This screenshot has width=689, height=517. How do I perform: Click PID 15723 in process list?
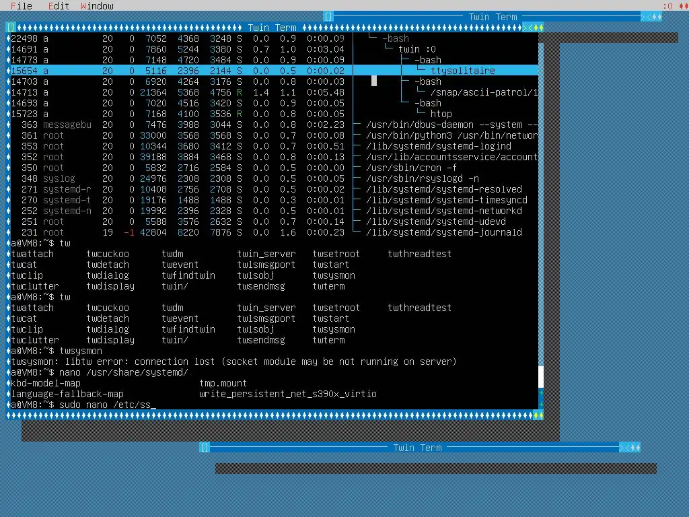point(24,113)
